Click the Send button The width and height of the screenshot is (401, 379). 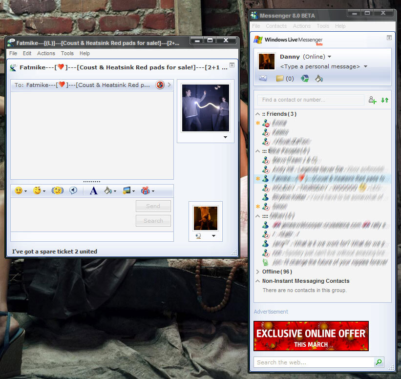(x=153, y=206)
